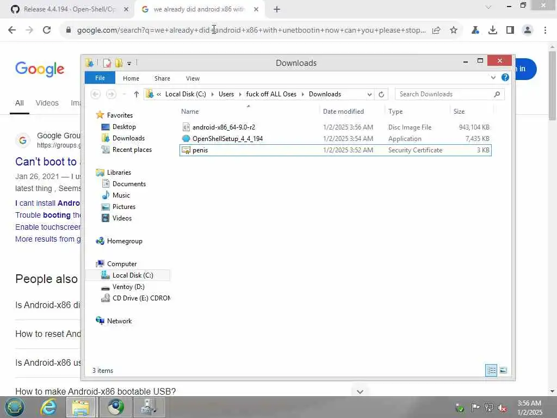Open Homegroup in navigation pane
This screenshot has width=557, height=418.
[x=125, y=241]
